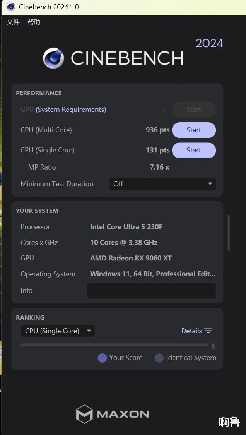Screen dimensions: 246x435
Task: Click the Minimum Test Duration dropdown arrow
Action: (x=210, y=184)
